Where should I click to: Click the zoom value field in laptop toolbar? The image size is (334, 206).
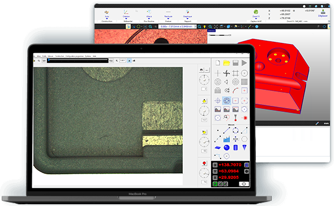click(122, 61)
